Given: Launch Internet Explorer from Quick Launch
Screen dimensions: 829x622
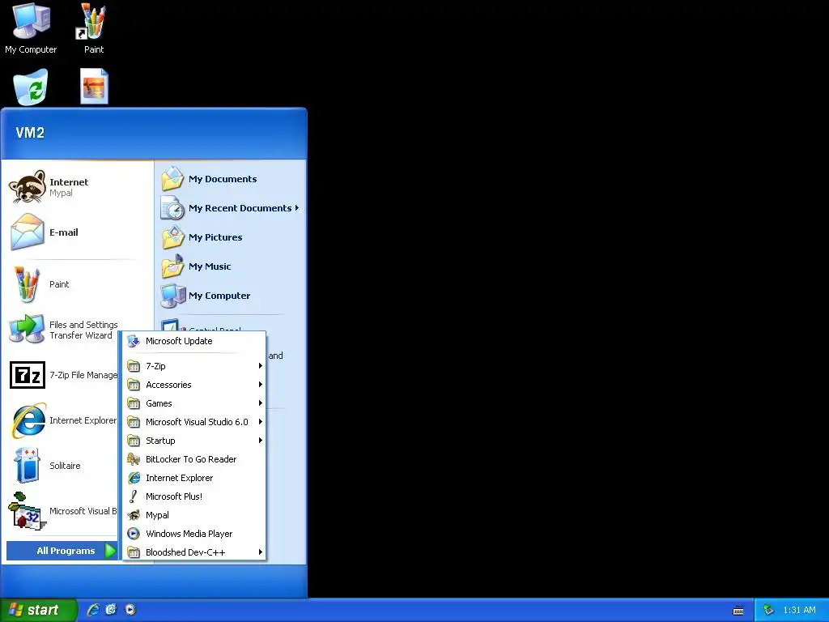Looking at the screenshot, I should [93, 610].
